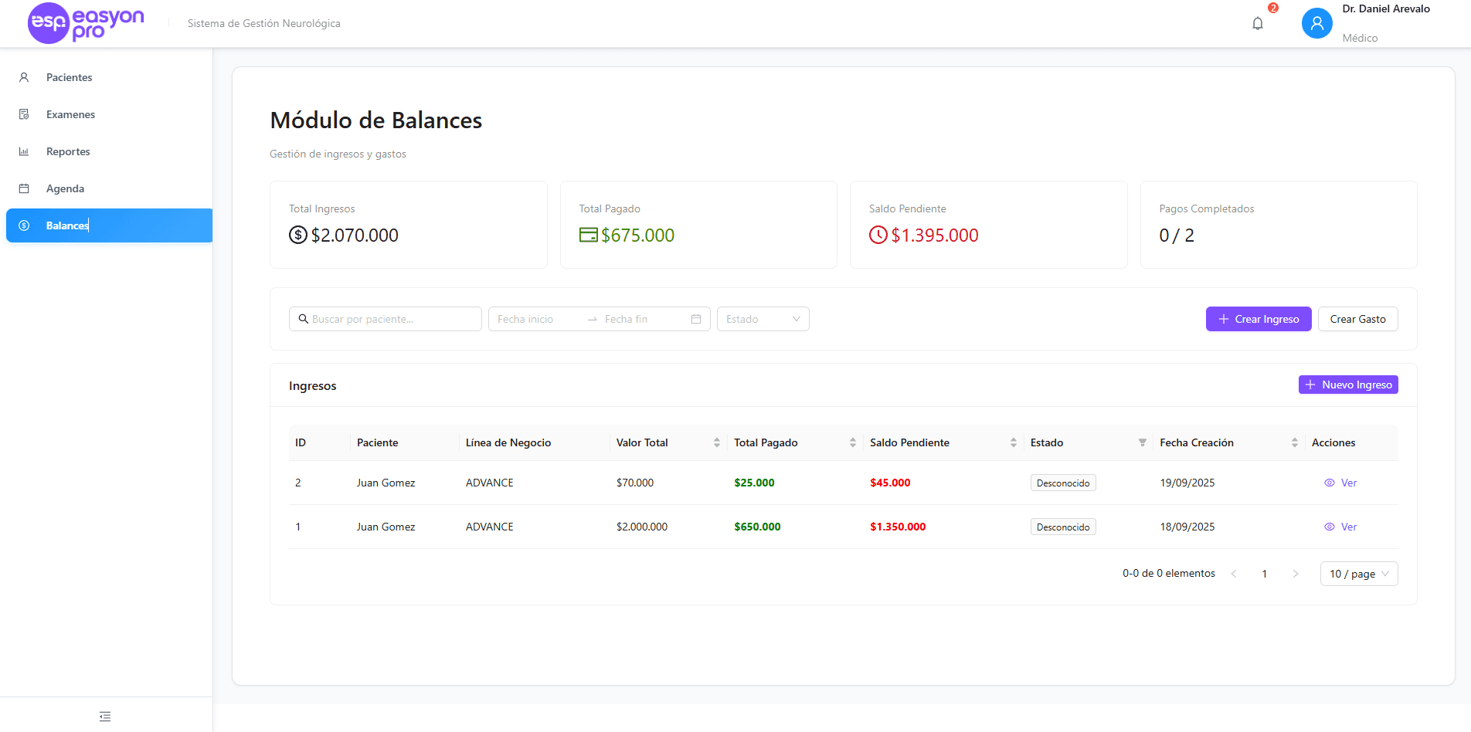Open the 10 / page pagination dropdown
The width and height of the screenshot is (1471, 732).
1357,574
